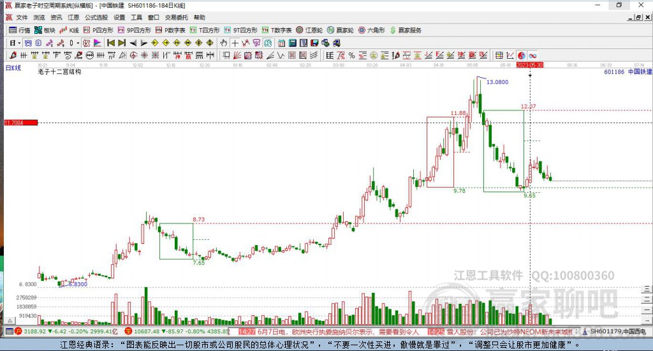Viewport: 653px width, 351px height.
Task: Open the P四方形 tool
Action: point(98,30)
